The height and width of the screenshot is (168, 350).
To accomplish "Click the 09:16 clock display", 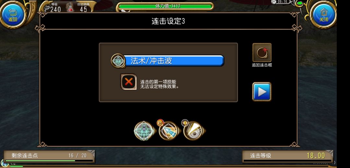I will tap(282, 2).
